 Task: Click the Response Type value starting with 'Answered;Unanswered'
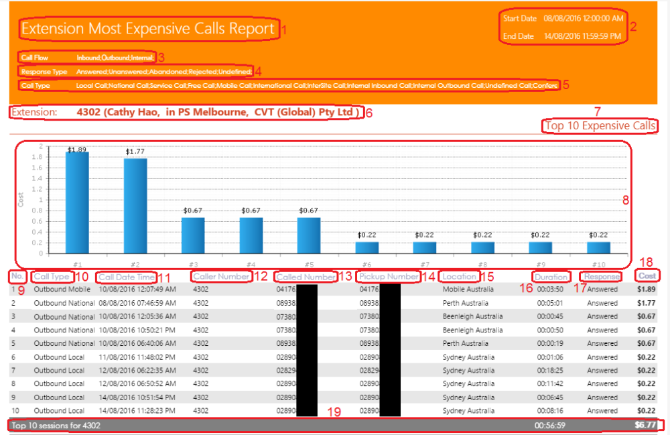point(164,71)
